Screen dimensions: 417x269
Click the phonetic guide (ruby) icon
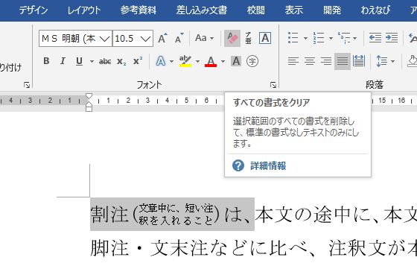click(x=249, y=38)
